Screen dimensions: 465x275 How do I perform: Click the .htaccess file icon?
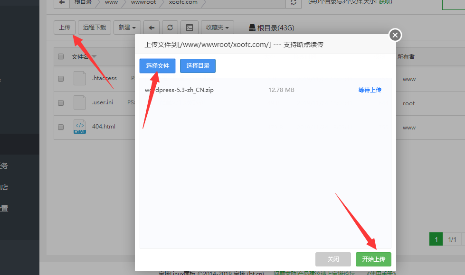coord(80,78)
